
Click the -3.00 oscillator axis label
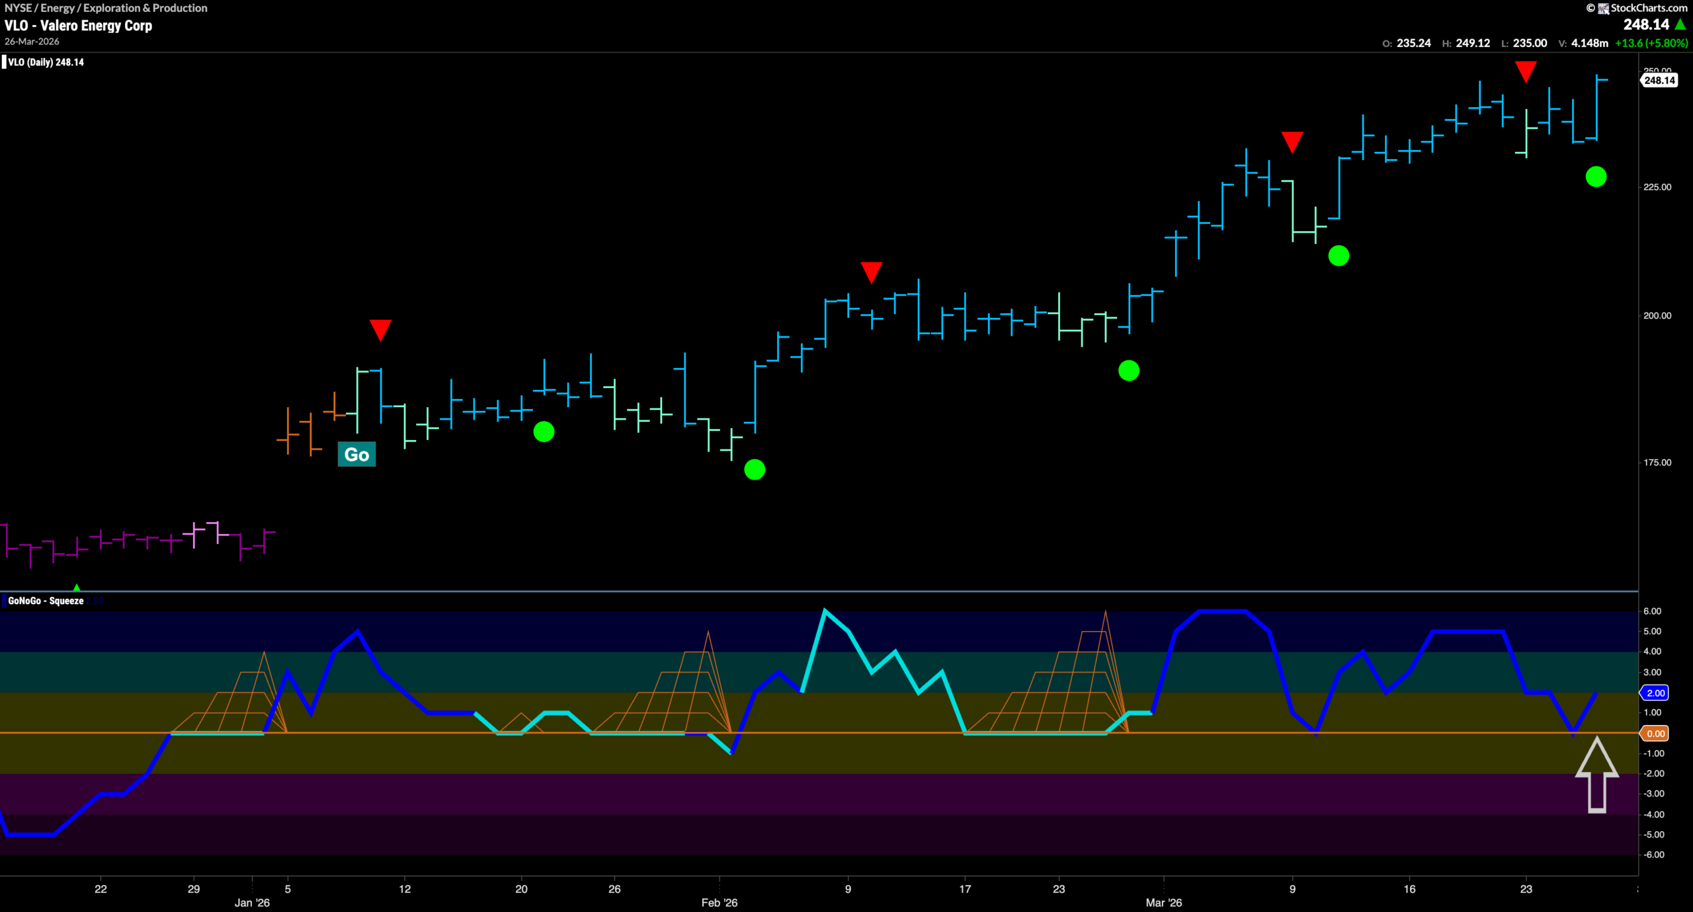point(1653,794)
